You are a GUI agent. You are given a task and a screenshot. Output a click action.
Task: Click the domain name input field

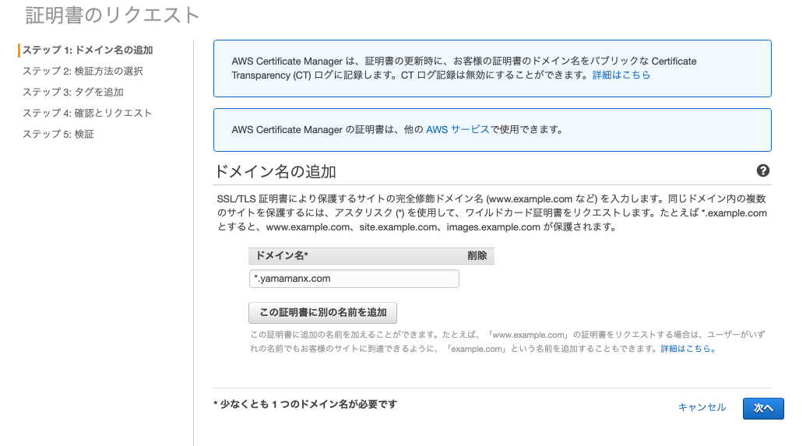354,279
